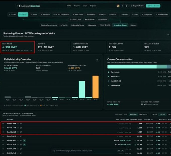171x156 pixels.
Task: Click the camera icon on Daily Maturity Calendar
Action: pos(97,60)
